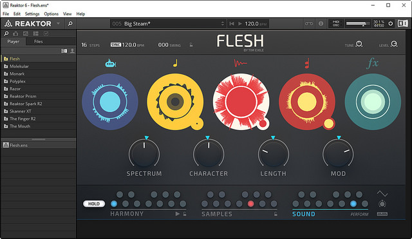Click the PERFORM label

[359, 215]
